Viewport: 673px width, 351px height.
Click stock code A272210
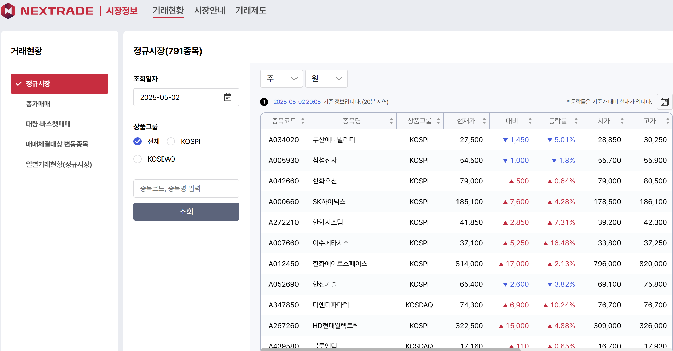tap(283, 222)
